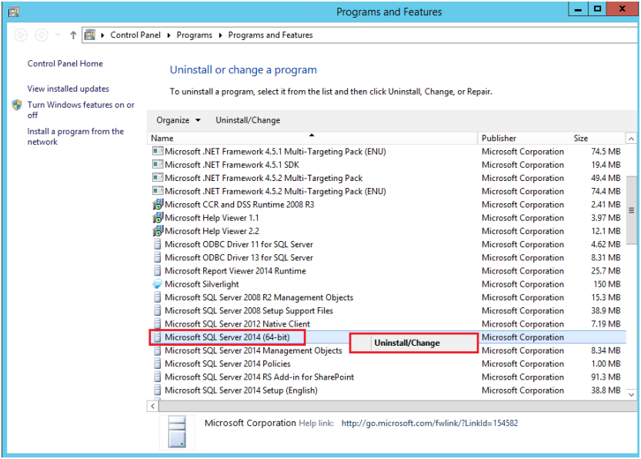Click the window icon in the title bar
Screen dimensions: 641x459
[x=14, y=12]
